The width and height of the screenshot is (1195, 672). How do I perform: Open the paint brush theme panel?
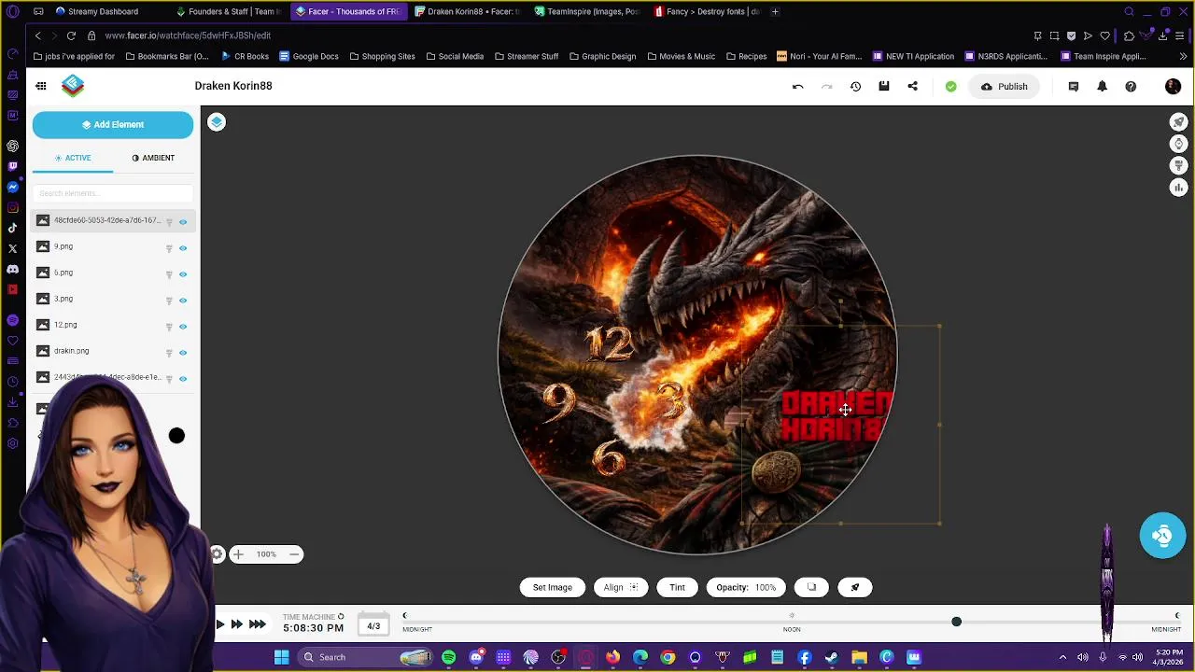pos(1178,165)
